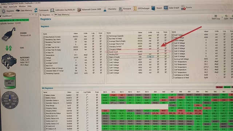The width and height of the screenshot is (233, 131).
Task: Open Calibration bq78350_R1 tool
Action: [52, 10]
